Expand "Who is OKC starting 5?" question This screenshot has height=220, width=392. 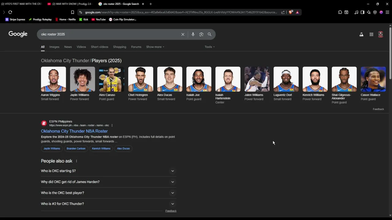(108, 171)
